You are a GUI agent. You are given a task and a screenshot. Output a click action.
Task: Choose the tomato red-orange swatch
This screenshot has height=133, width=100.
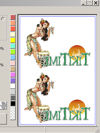pos(13,29)
